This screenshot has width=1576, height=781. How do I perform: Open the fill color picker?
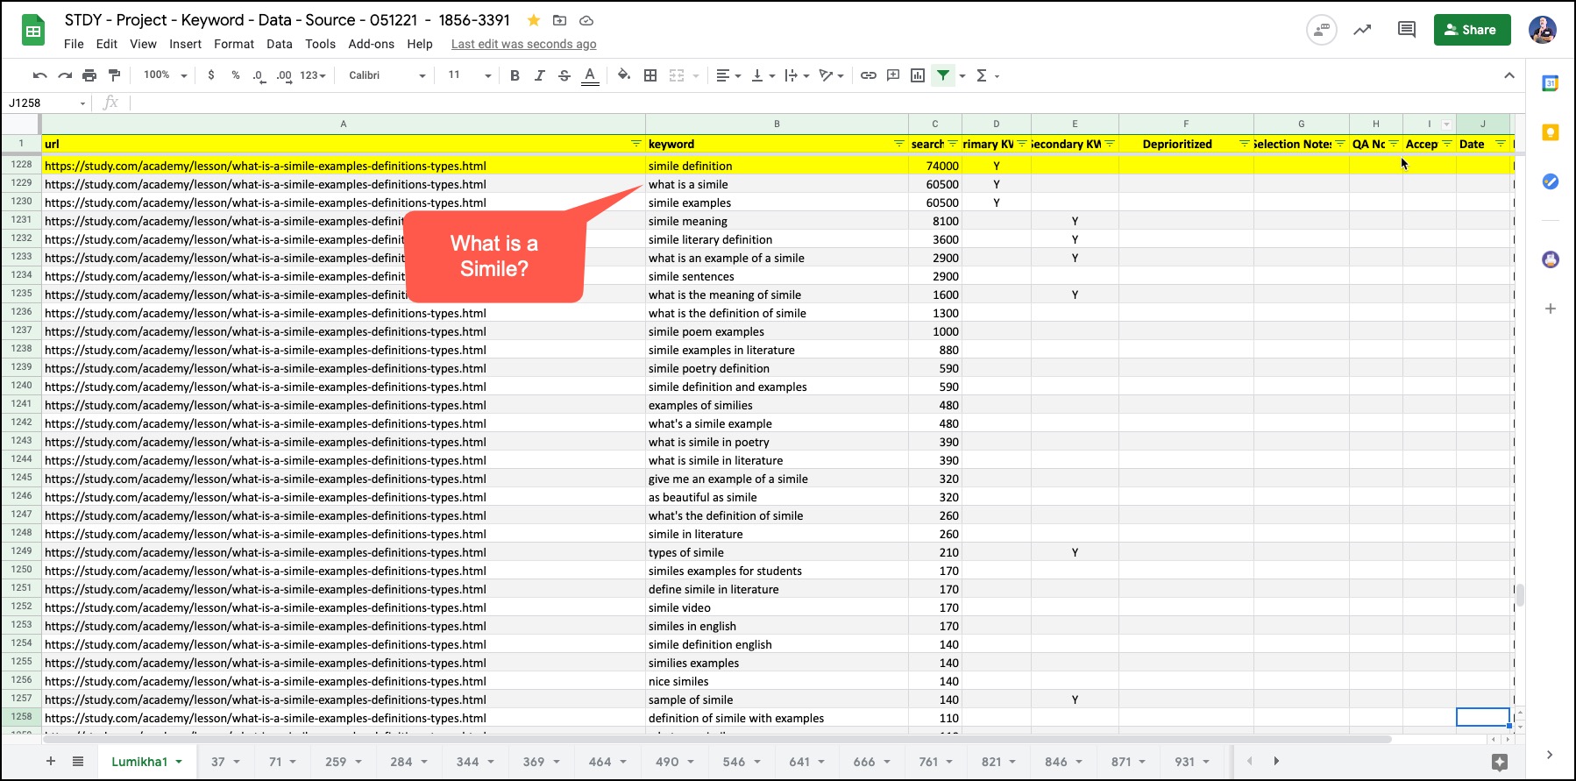click(623, 75)
